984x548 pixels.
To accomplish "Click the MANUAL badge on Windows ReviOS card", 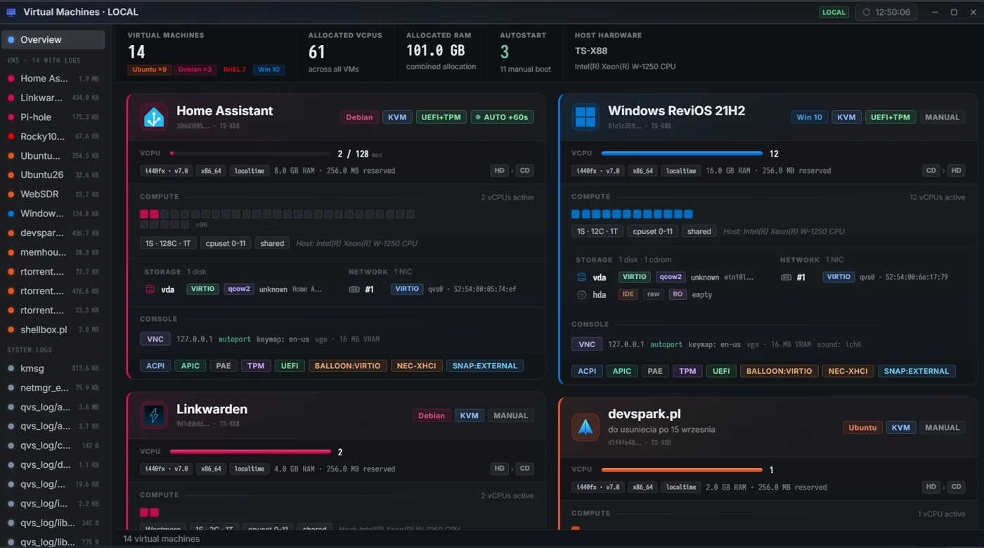I will 943,117.
